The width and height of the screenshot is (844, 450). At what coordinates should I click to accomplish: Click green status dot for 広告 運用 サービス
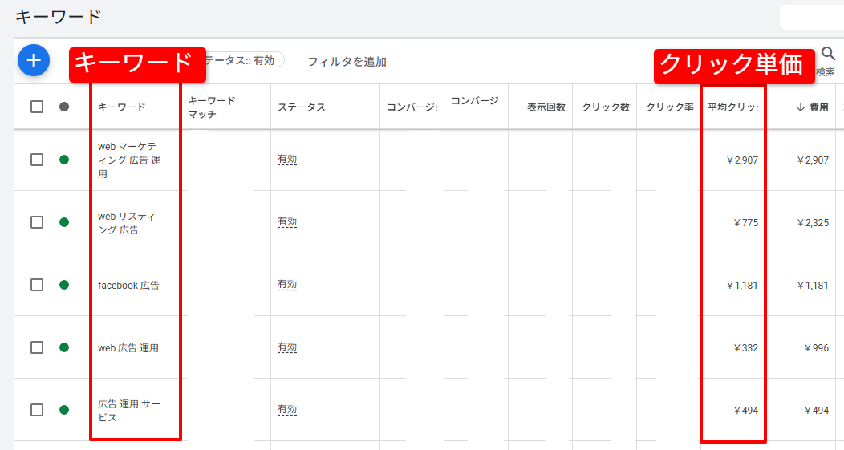(64, 410)
